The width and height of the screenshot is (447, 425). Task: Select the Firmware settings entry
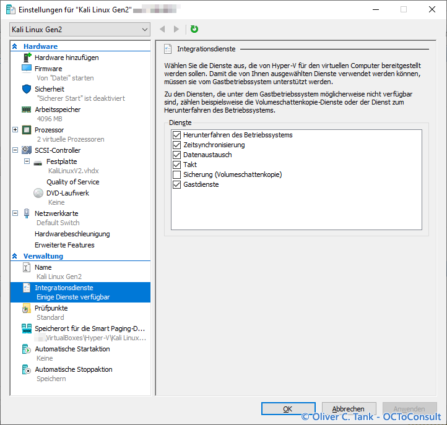tap(48, 69)
